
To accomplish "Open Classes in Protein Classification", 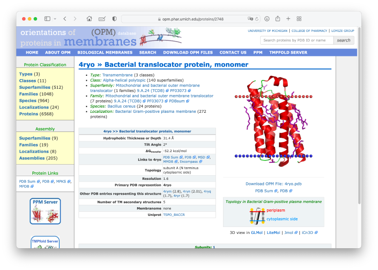I will click(x=27, y=80).
